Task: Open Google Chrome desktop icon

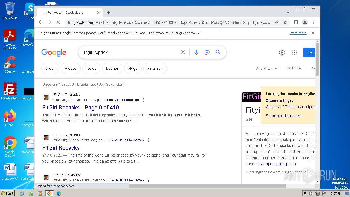Action: click(10, 147)
